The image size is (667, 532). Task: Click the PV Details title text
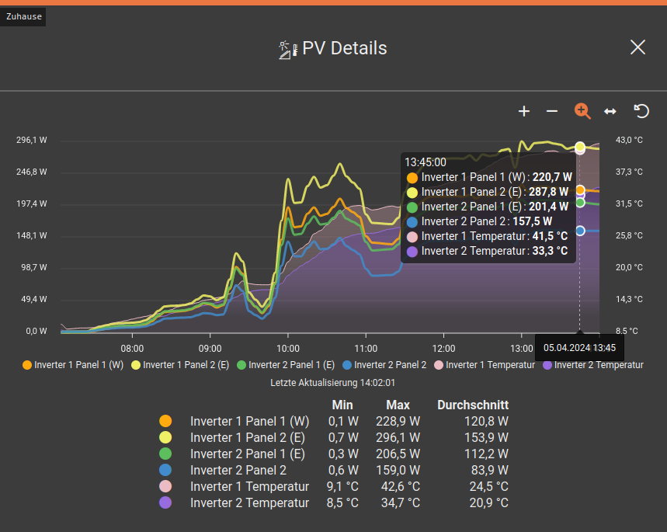coord(345,48)
